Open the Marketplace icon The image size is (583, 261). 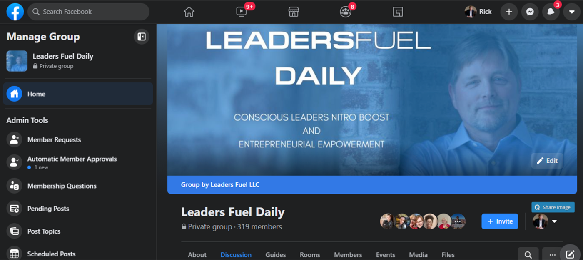(294, 12)
